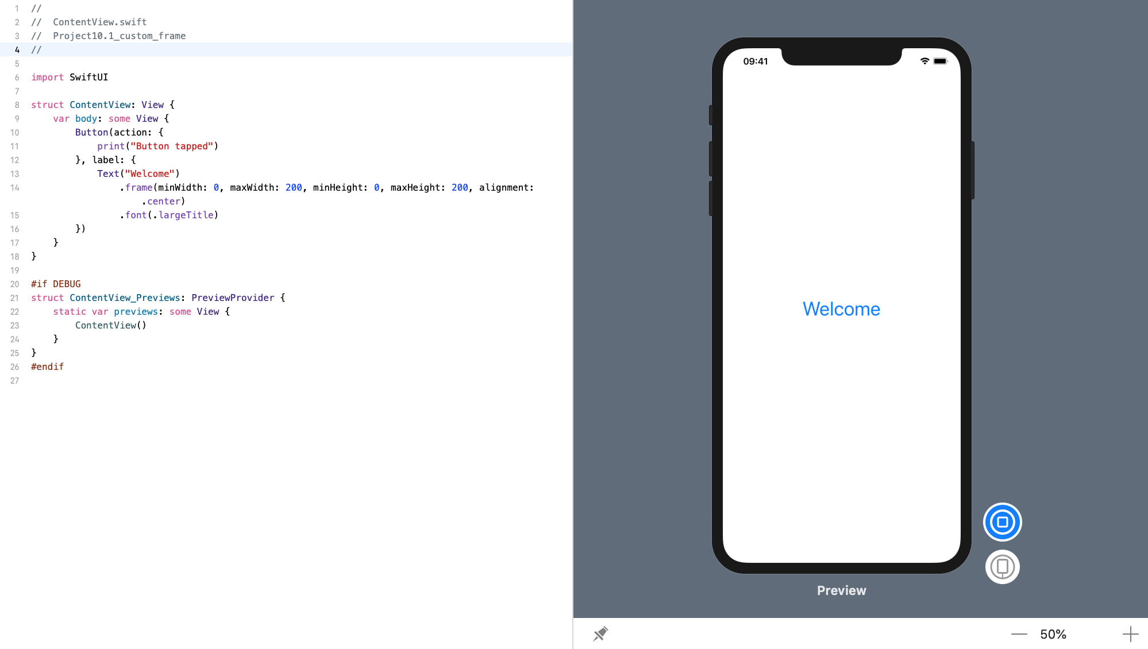Image resolution: width=1148 pixels, height=649 pixels.
Task: Click the Preview on Device button
Action: (1002, 567)
